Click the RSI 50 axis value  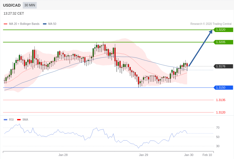pyautogui.click(x=218, y=137)
